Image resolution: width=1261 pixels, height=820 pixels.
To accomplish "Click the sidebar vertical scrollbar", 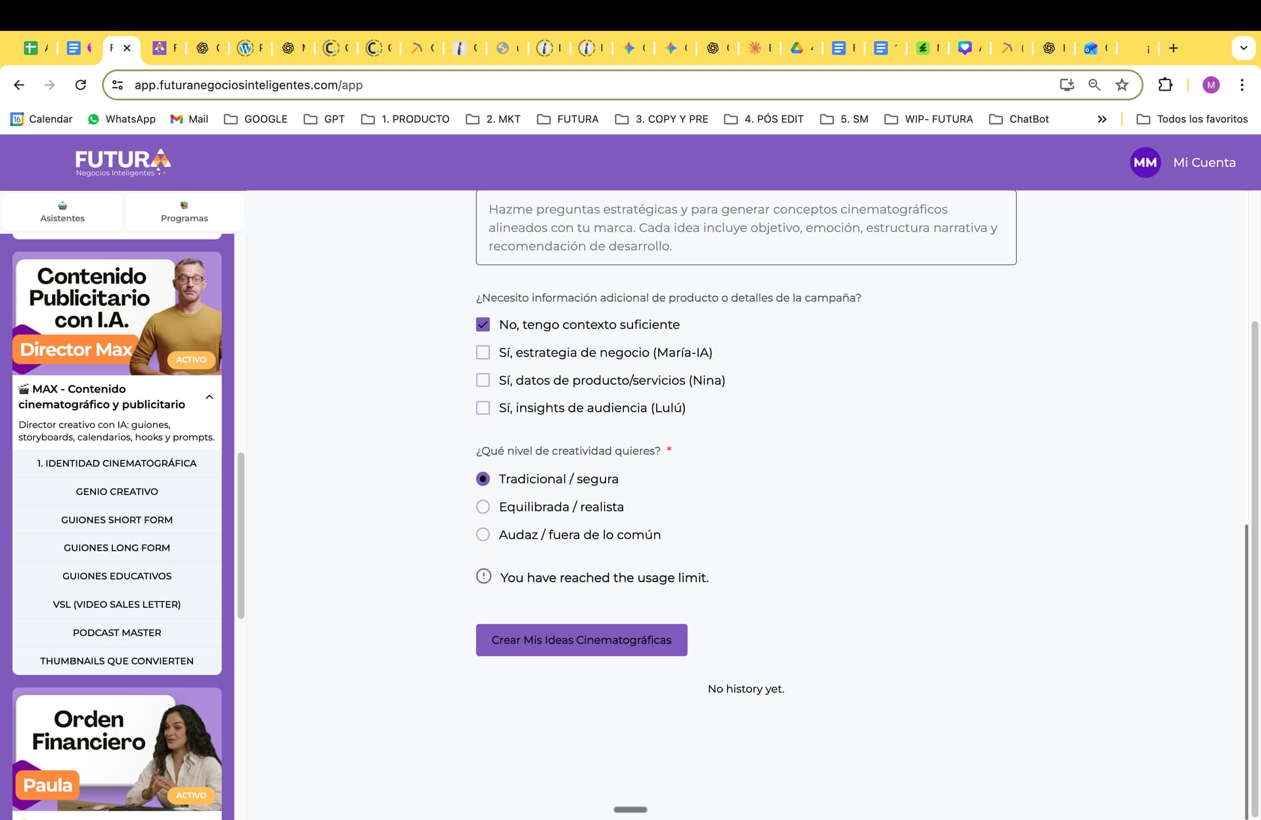I will tap(241, 535).
